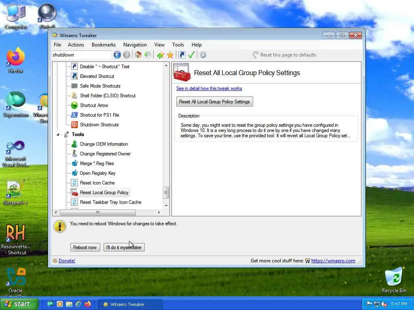Select Open Registry Key tree item text

[97, 173]
